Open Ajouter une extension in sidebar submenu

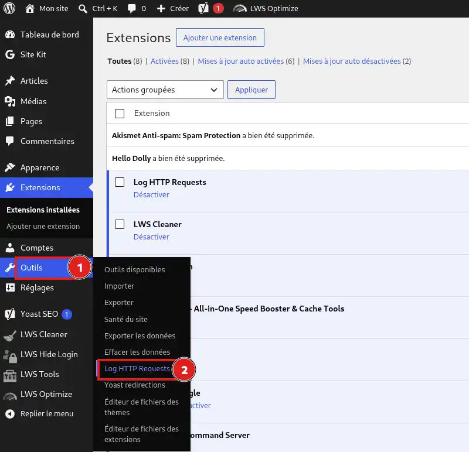43,227
